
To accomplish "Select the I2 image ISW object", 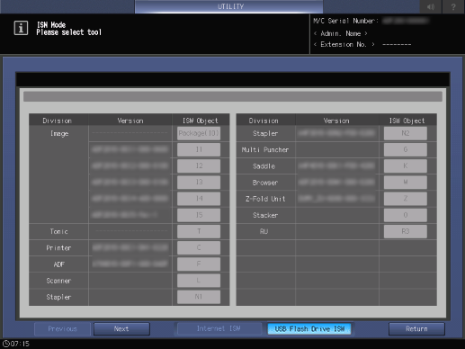I will click(x=199, y=166).
